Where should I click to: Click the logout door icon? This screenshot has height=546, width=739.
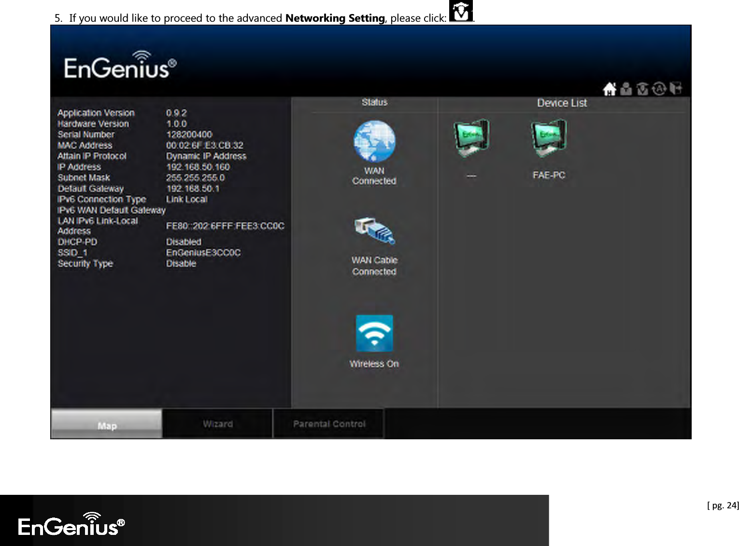676,89
